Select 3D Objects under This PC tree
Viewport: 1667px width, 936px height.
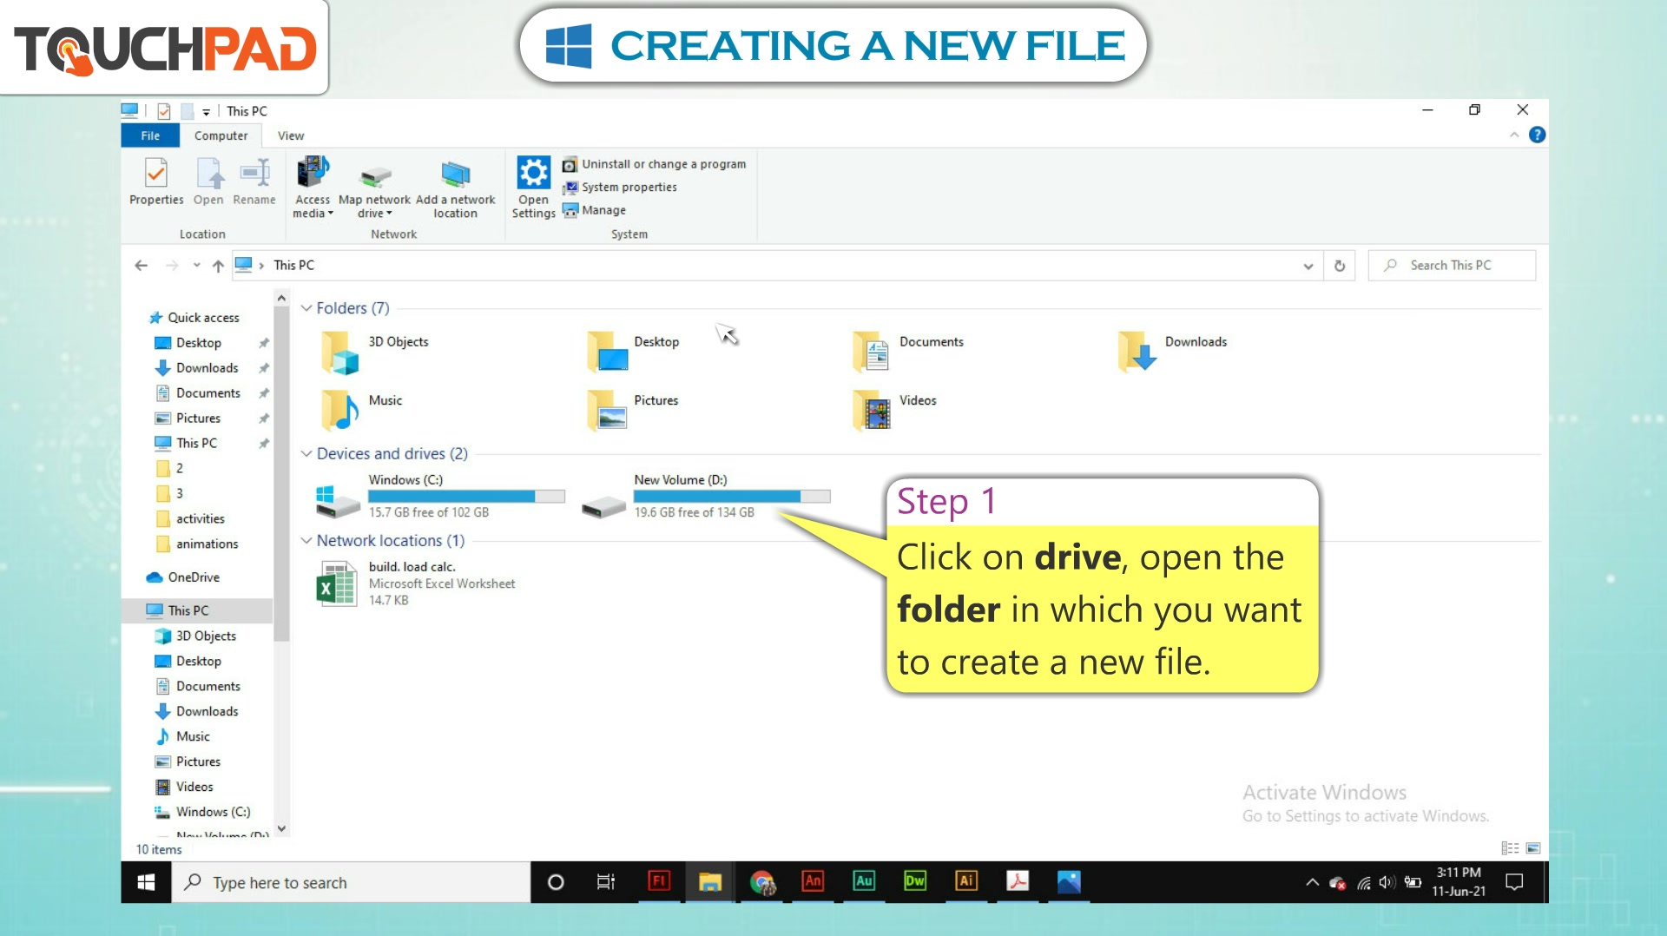coord(206,636)
